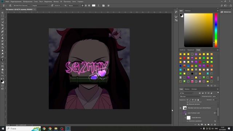The width and height of the screenshot is (233, 131).
Task: Open the layer filter kind dropdown
Action: [187, 93]
